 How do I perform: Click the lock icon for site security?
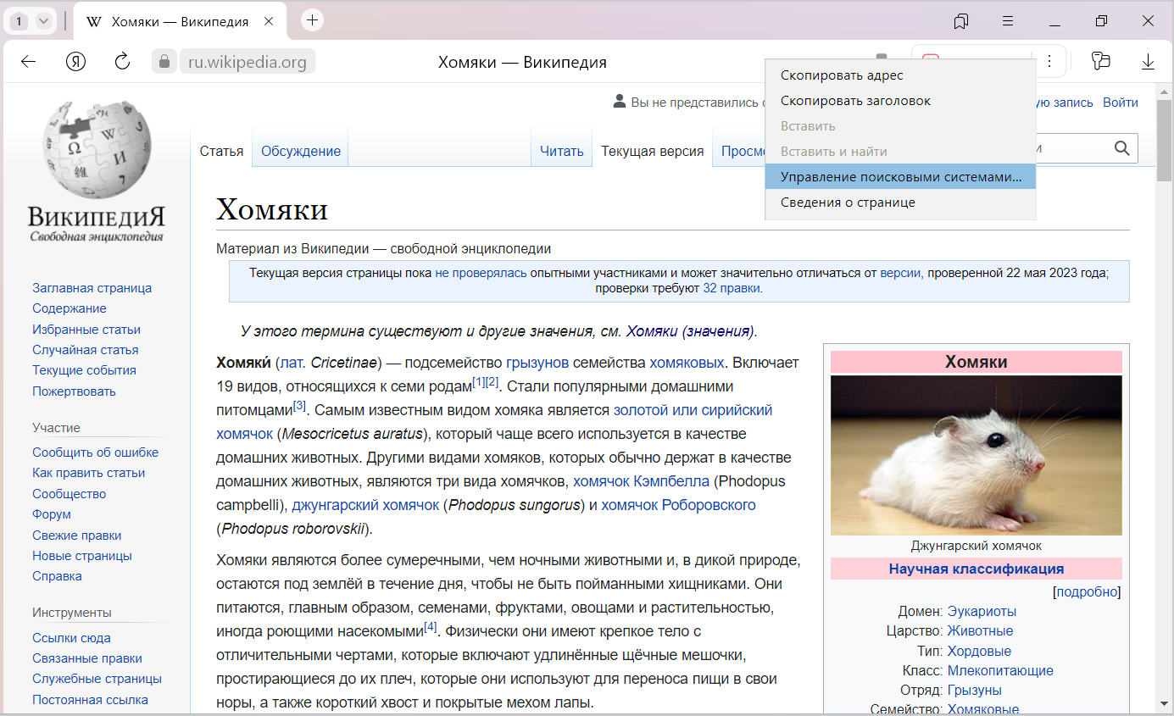(x=164, y=62)
